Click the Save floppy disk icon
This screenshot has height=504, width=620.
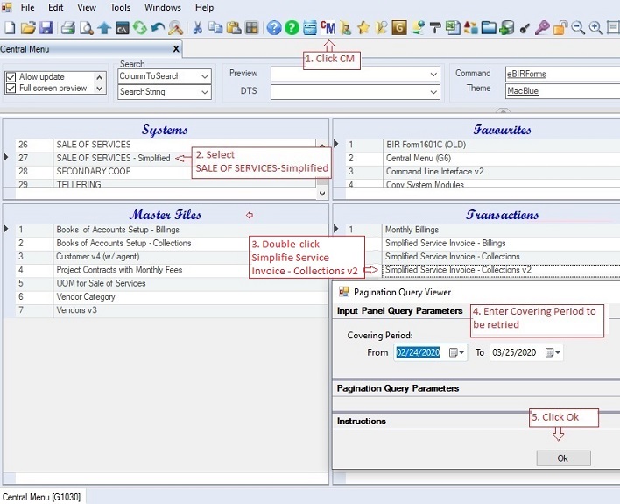click(48, 28)
